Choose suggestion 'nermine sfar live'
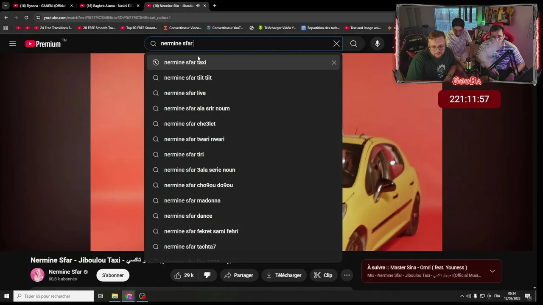This screenshot has height=305, width=543. click(x=243, y=93)
